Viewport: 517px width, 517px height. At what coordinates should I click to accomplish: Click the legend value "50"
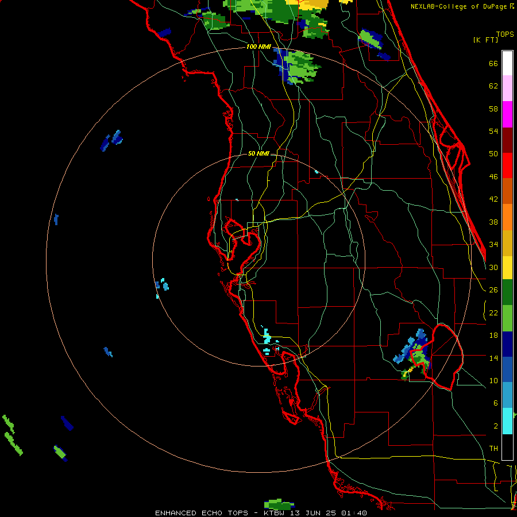point(493,154)
